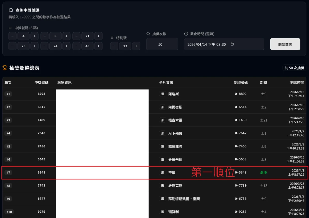Screen dimensions: 309x218
Task: Increase the winning number showing 43
Action: tap(98, 46)
